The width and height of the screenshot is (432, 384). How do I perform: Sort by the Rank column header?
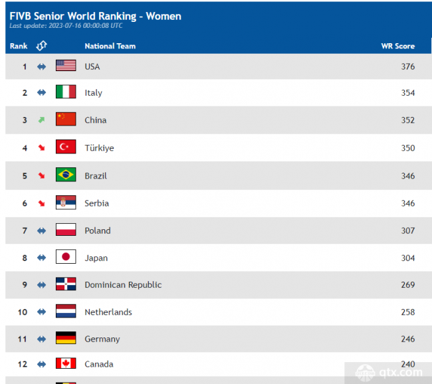point(19,46)
